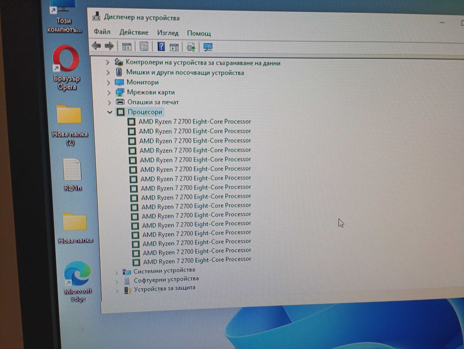The image size is (464, 349).
Task: Expand the Опашки за печат node
Action: click(109, 102)
